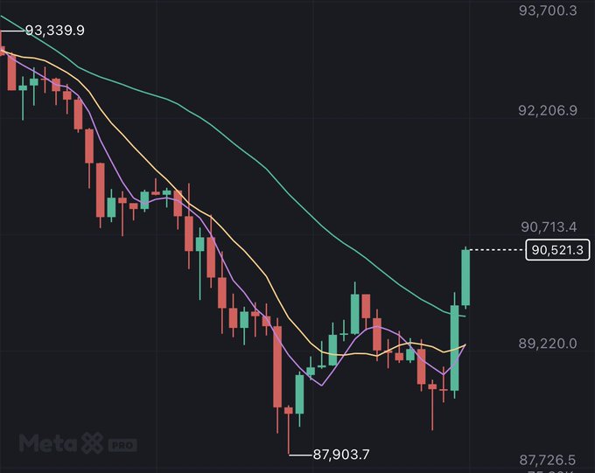Click the current price tag 90,521.3
This screenshot has height=473, width=595.
coord(557,250)
